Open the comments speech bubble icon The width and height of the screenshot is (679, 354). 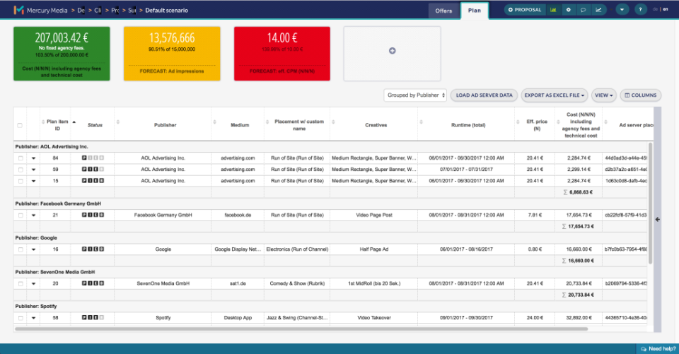pos(584,10)
